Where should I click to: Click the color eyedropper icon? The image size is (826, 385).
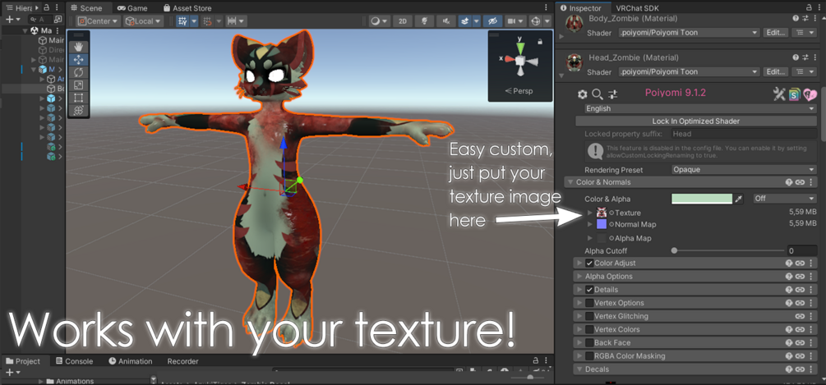[x=740, y=199]
